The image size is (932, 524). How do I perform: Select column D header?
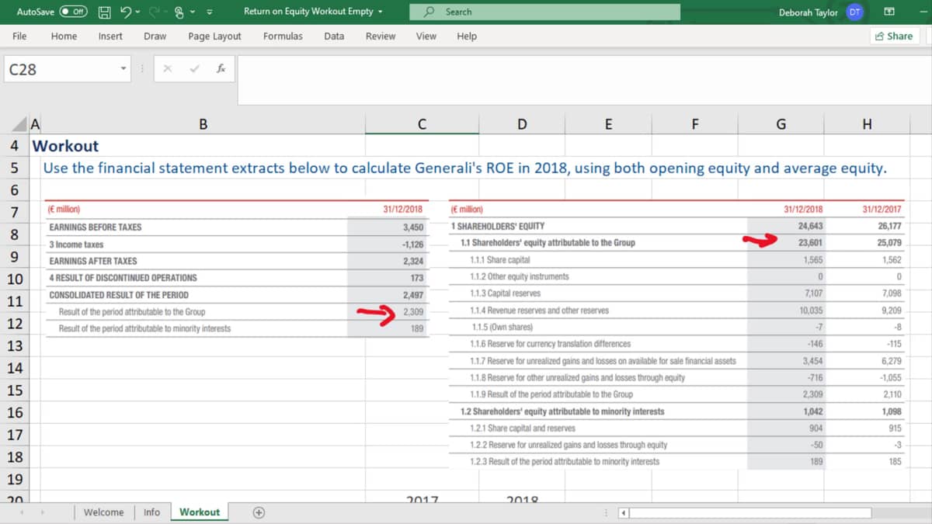click(x=521, y=124)
